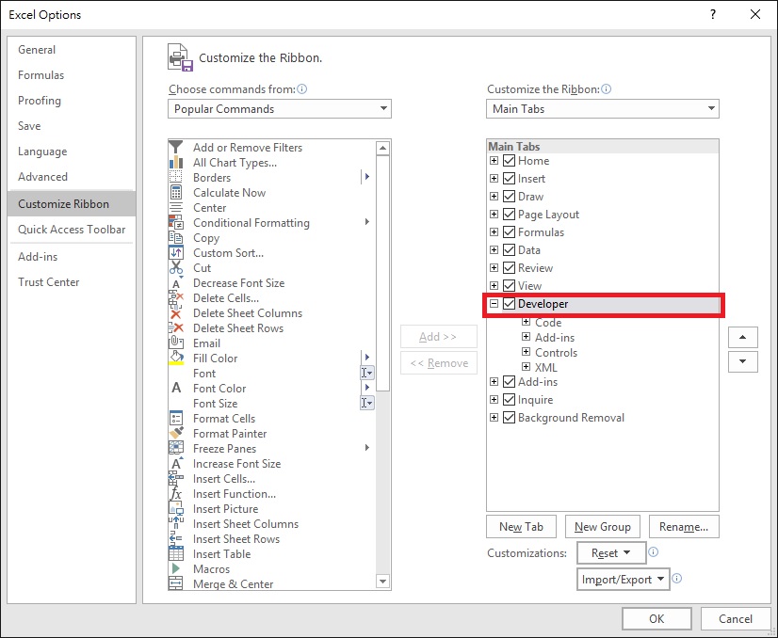
Task: Open the Import/Export dropdown
Action: click(x=624, y=579)
